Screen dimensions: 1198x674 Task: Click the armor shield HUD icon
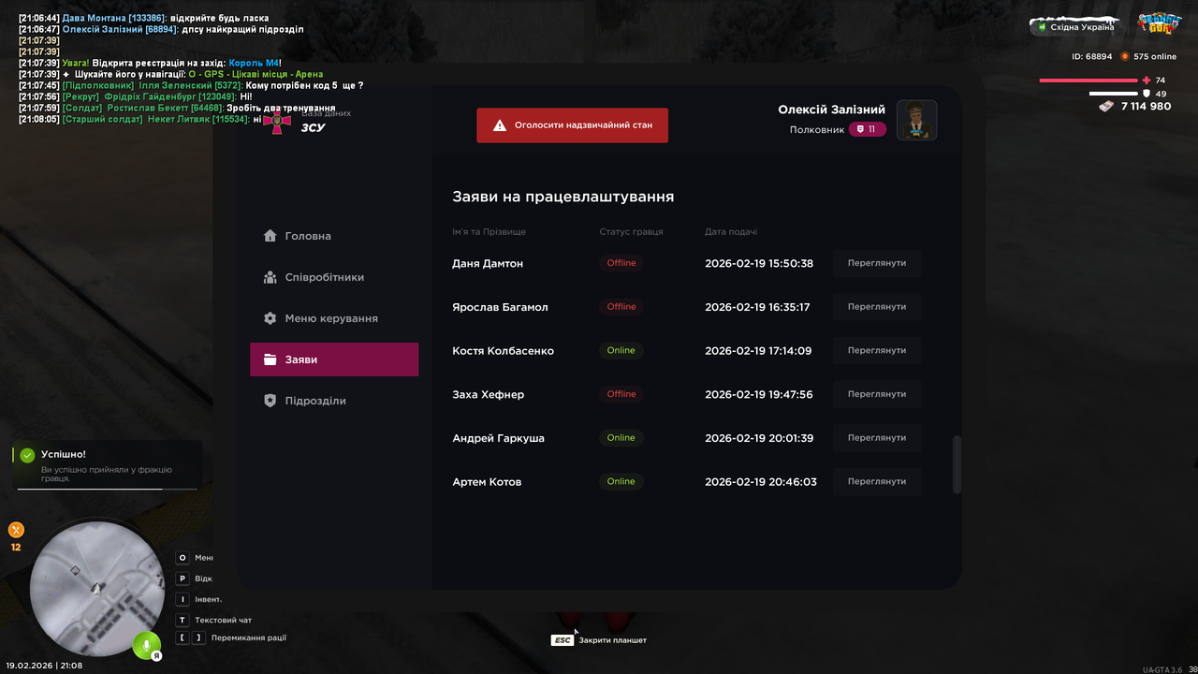1147,94
